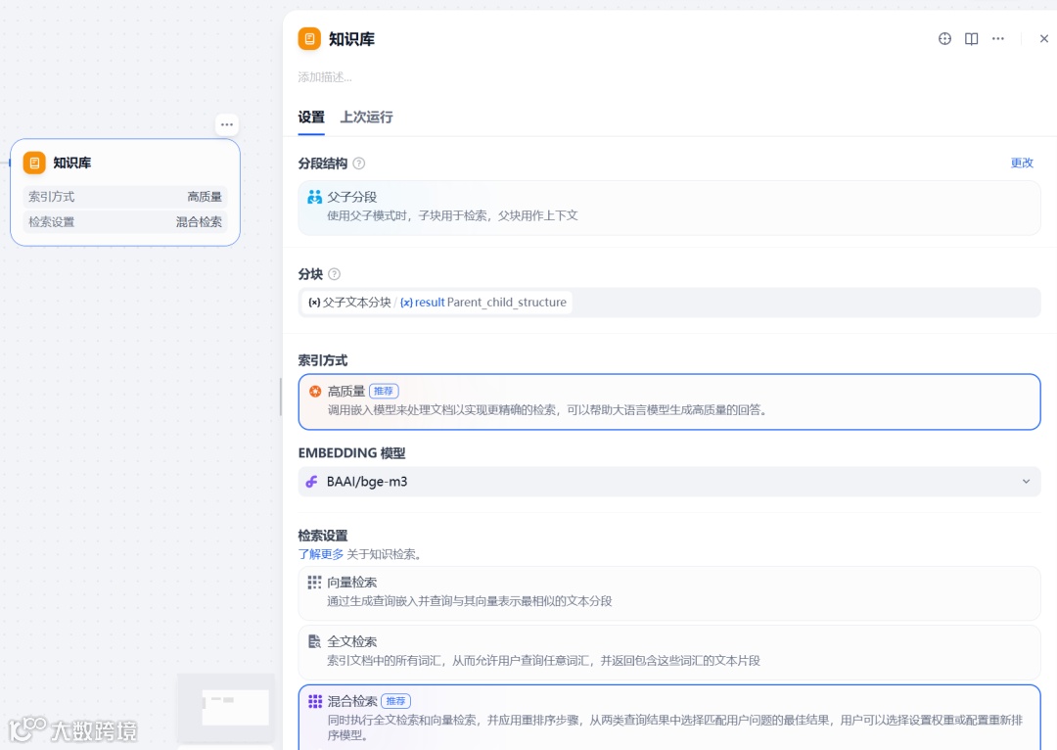Click the BAAI/bge-m3 model provider icon
The image size is (1057, 750).
(x=311, y=482)
